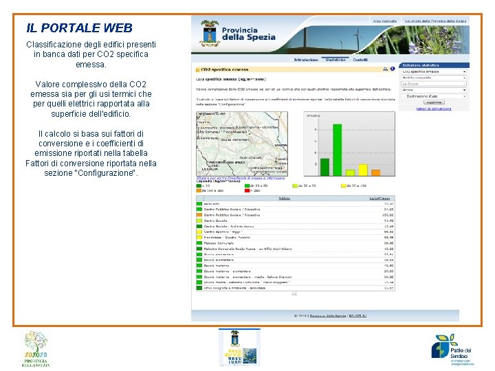This screenshot has height=371, width=495.
Task: Click the Aggiorna button
Action: 434,102
